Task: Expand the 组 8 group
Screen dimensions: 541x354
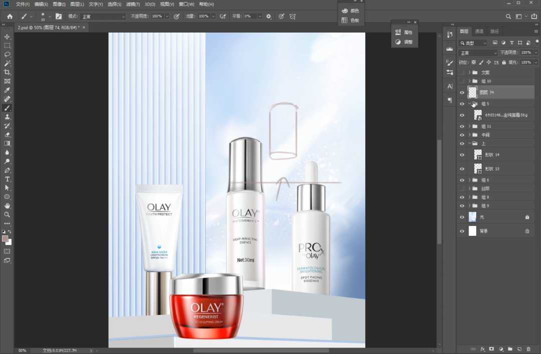Action: [x=469, y=197]
